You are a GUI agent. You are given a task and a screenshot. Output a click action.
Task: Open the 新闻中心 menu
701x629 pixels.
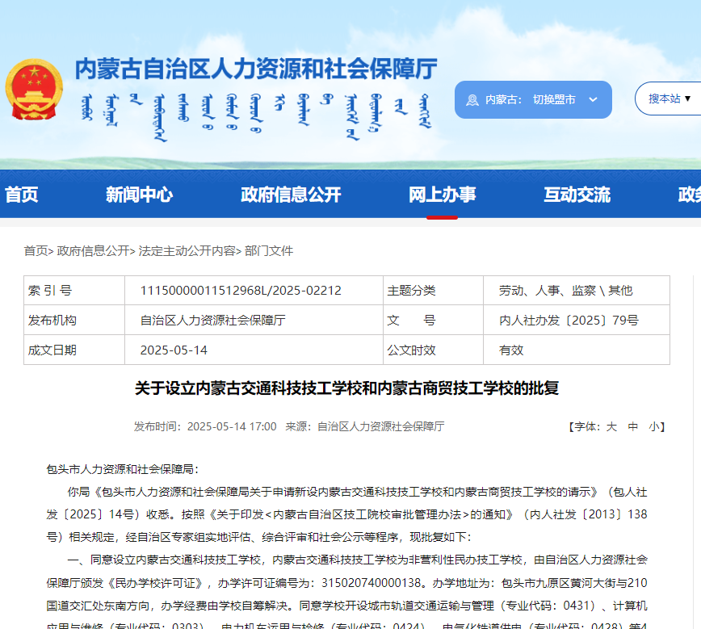click(x=139, y=195)
